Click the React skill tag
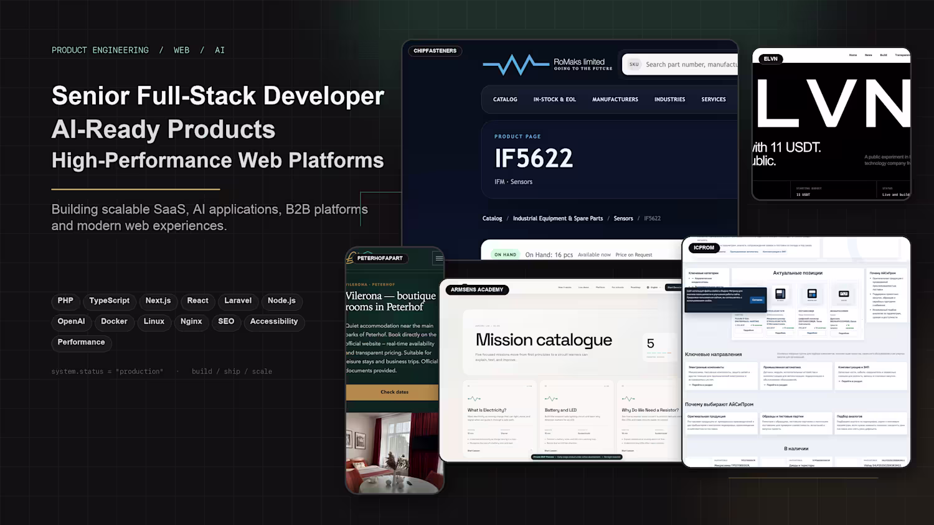This screenshot has width=934, height=525. coord(198,301)
